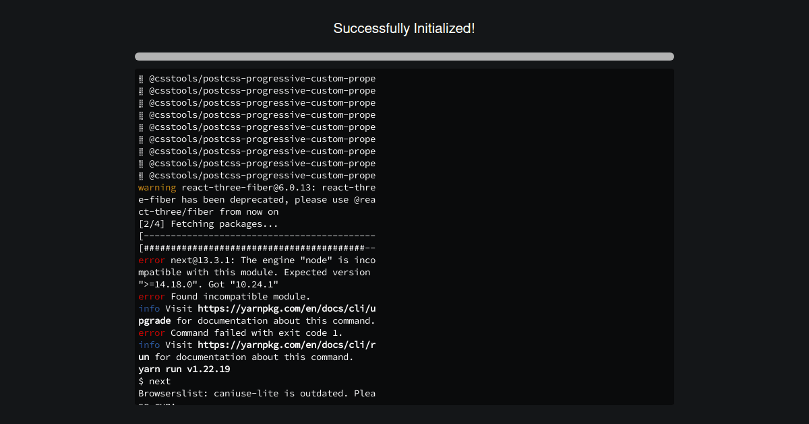This screenshot has width=809, height=424.
Task: Click the "[2/4] Fetching packages..." line
Action: pyautogui.click(x=208, y=224)
